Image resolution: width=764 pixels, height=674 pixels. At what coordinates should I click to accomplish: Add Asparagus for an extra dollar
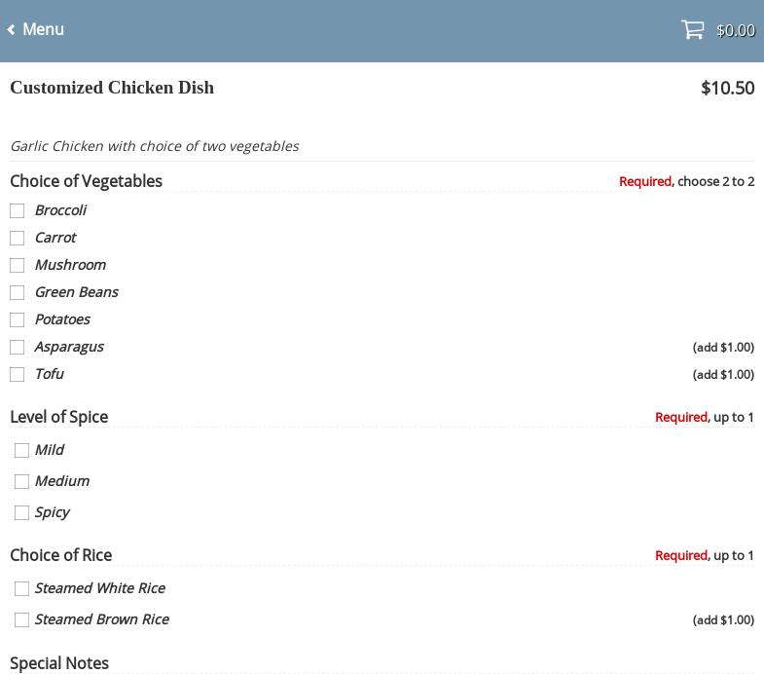point(18,347)
